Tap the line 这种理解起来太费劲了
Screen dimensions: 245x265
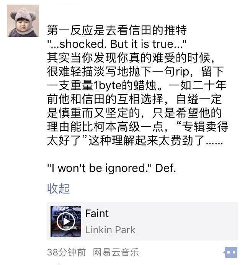pos(135,141)
